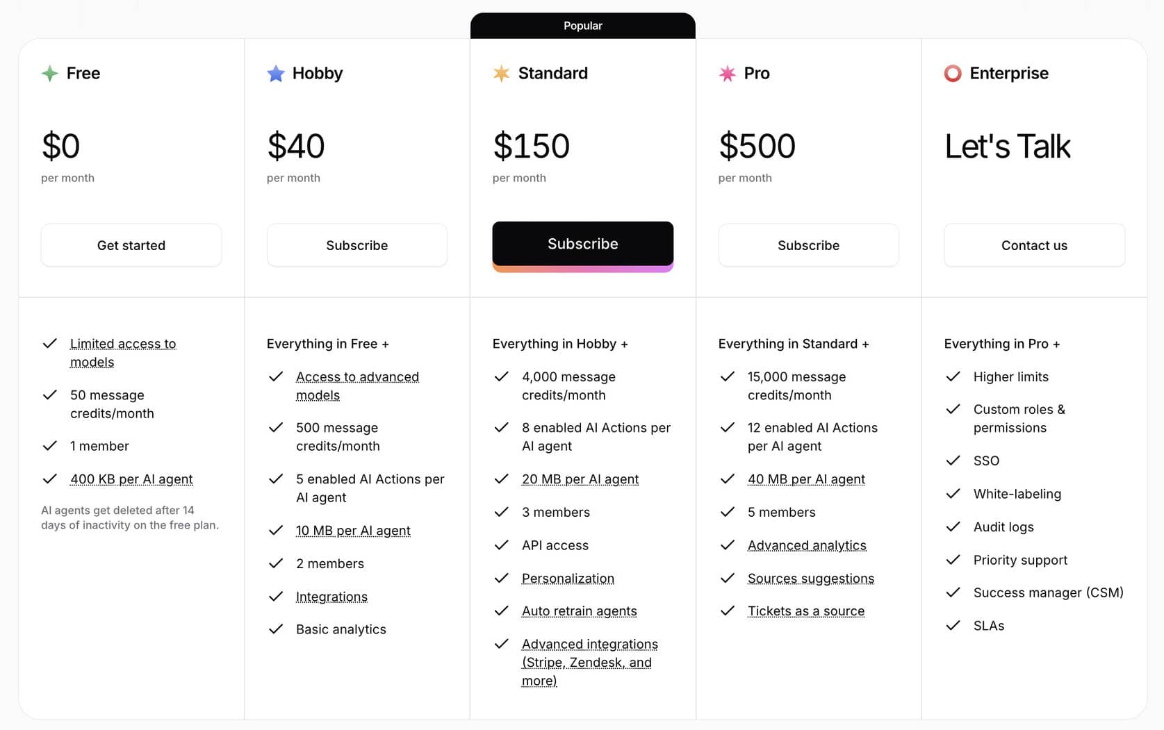Open the Integrations link in Hobby
The image size is (1164, 730).
(331, 597)
